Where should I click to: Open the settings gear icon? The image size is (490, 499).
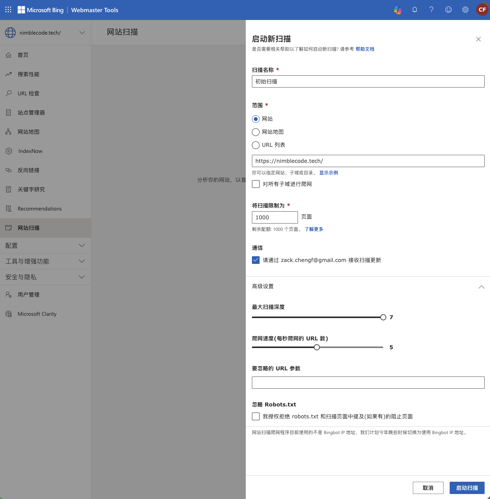click(x=465, y=10)
